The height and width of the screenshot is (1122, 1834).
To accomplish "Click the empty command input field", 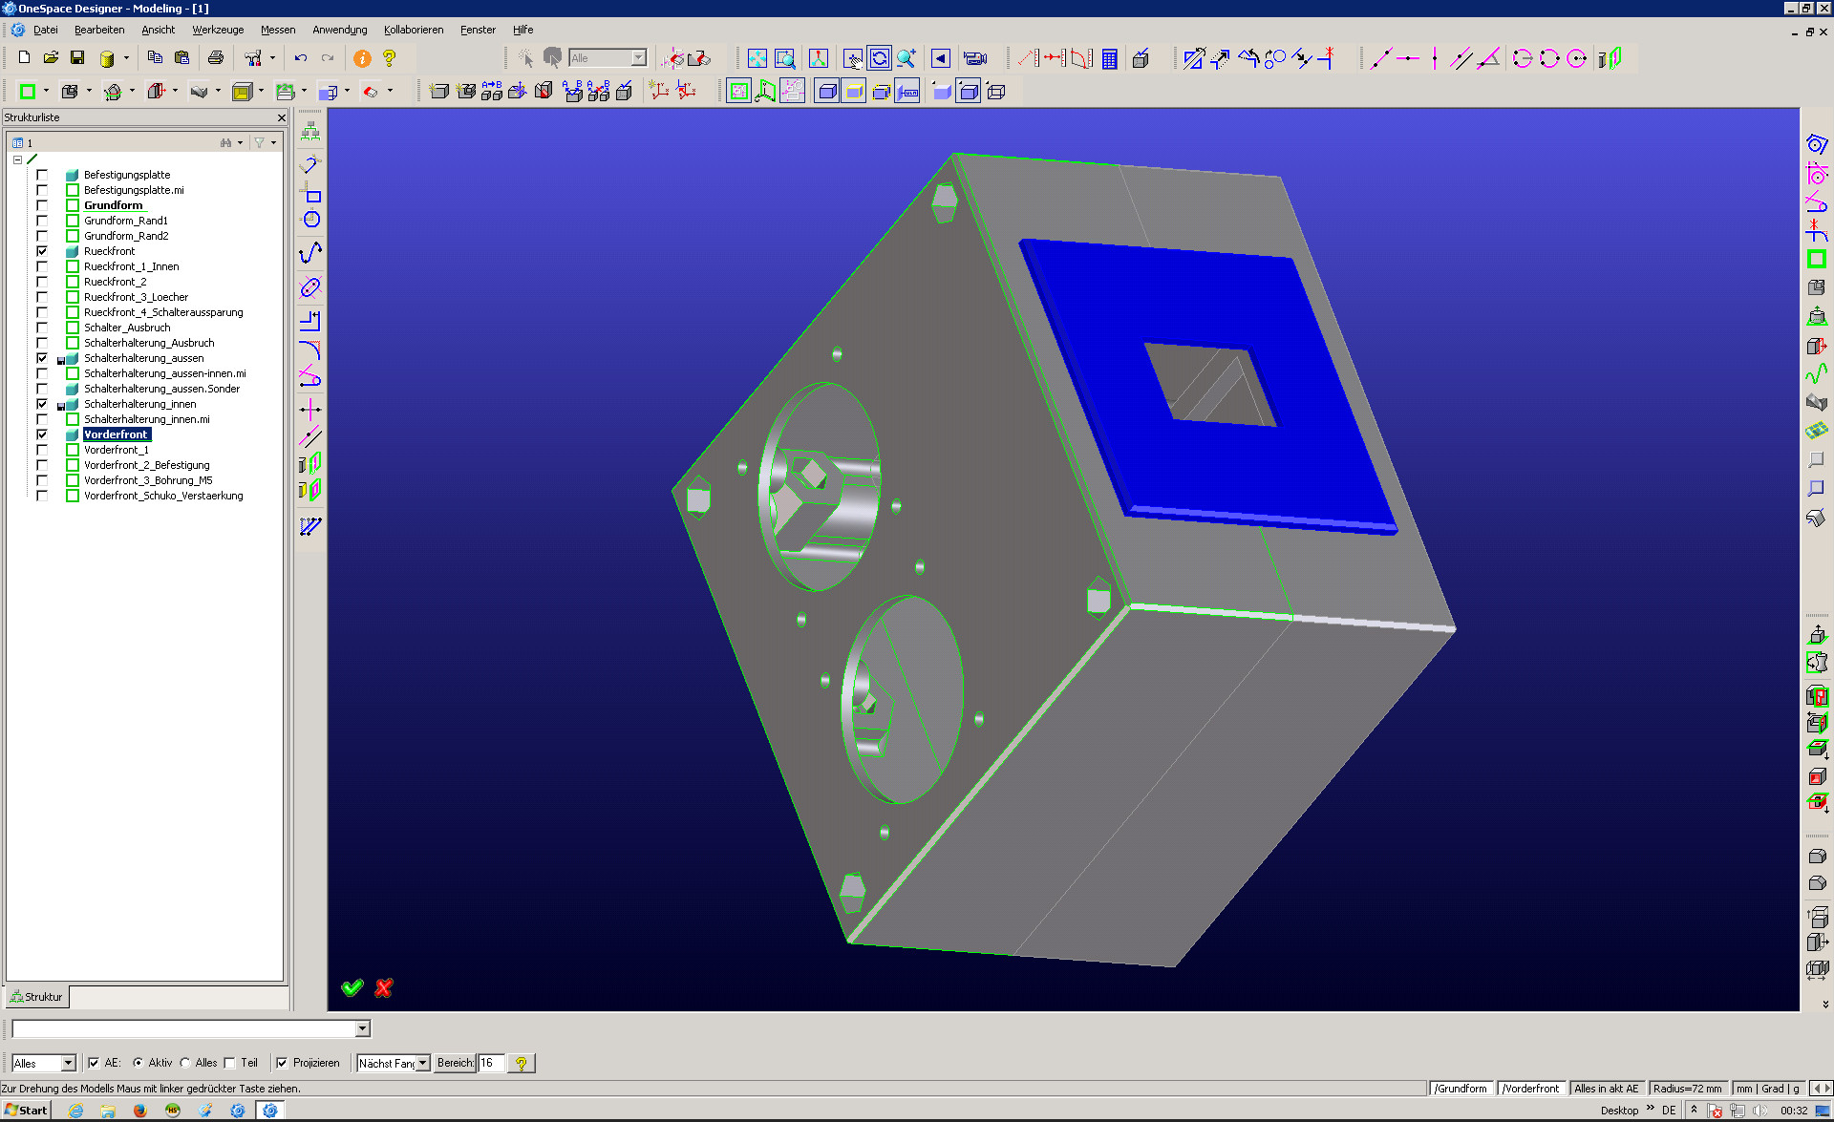I will (183, 1028).
